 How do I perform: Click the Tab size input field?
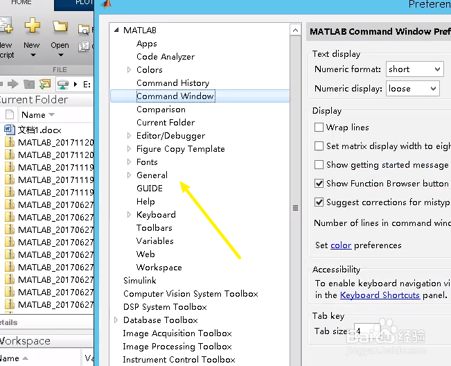click(367, 331)
